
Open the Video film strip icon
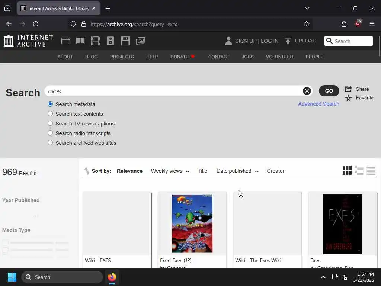click(x=96, y=41)
